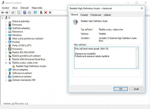The height and width of the screenshot is (109, 150).
Task: Maximize the Správce zařízení window
Action: [x=137, y=3]
